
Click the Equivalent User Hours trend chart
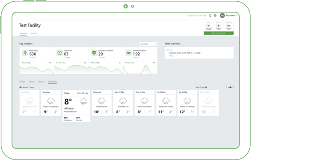pos(105,69)
